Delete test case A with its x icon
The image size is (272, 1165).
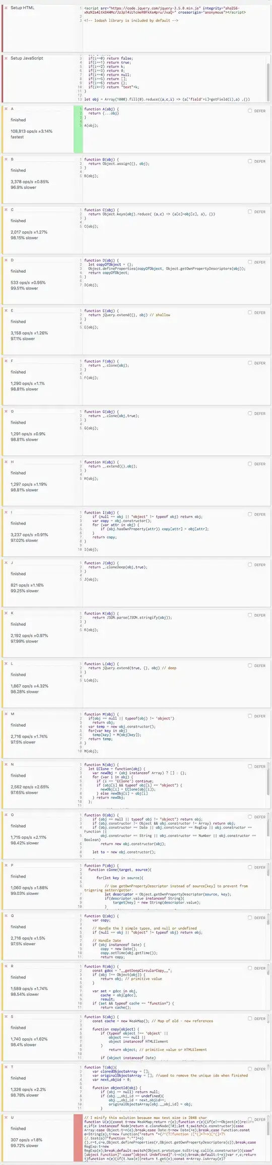(x=6, y=109)
